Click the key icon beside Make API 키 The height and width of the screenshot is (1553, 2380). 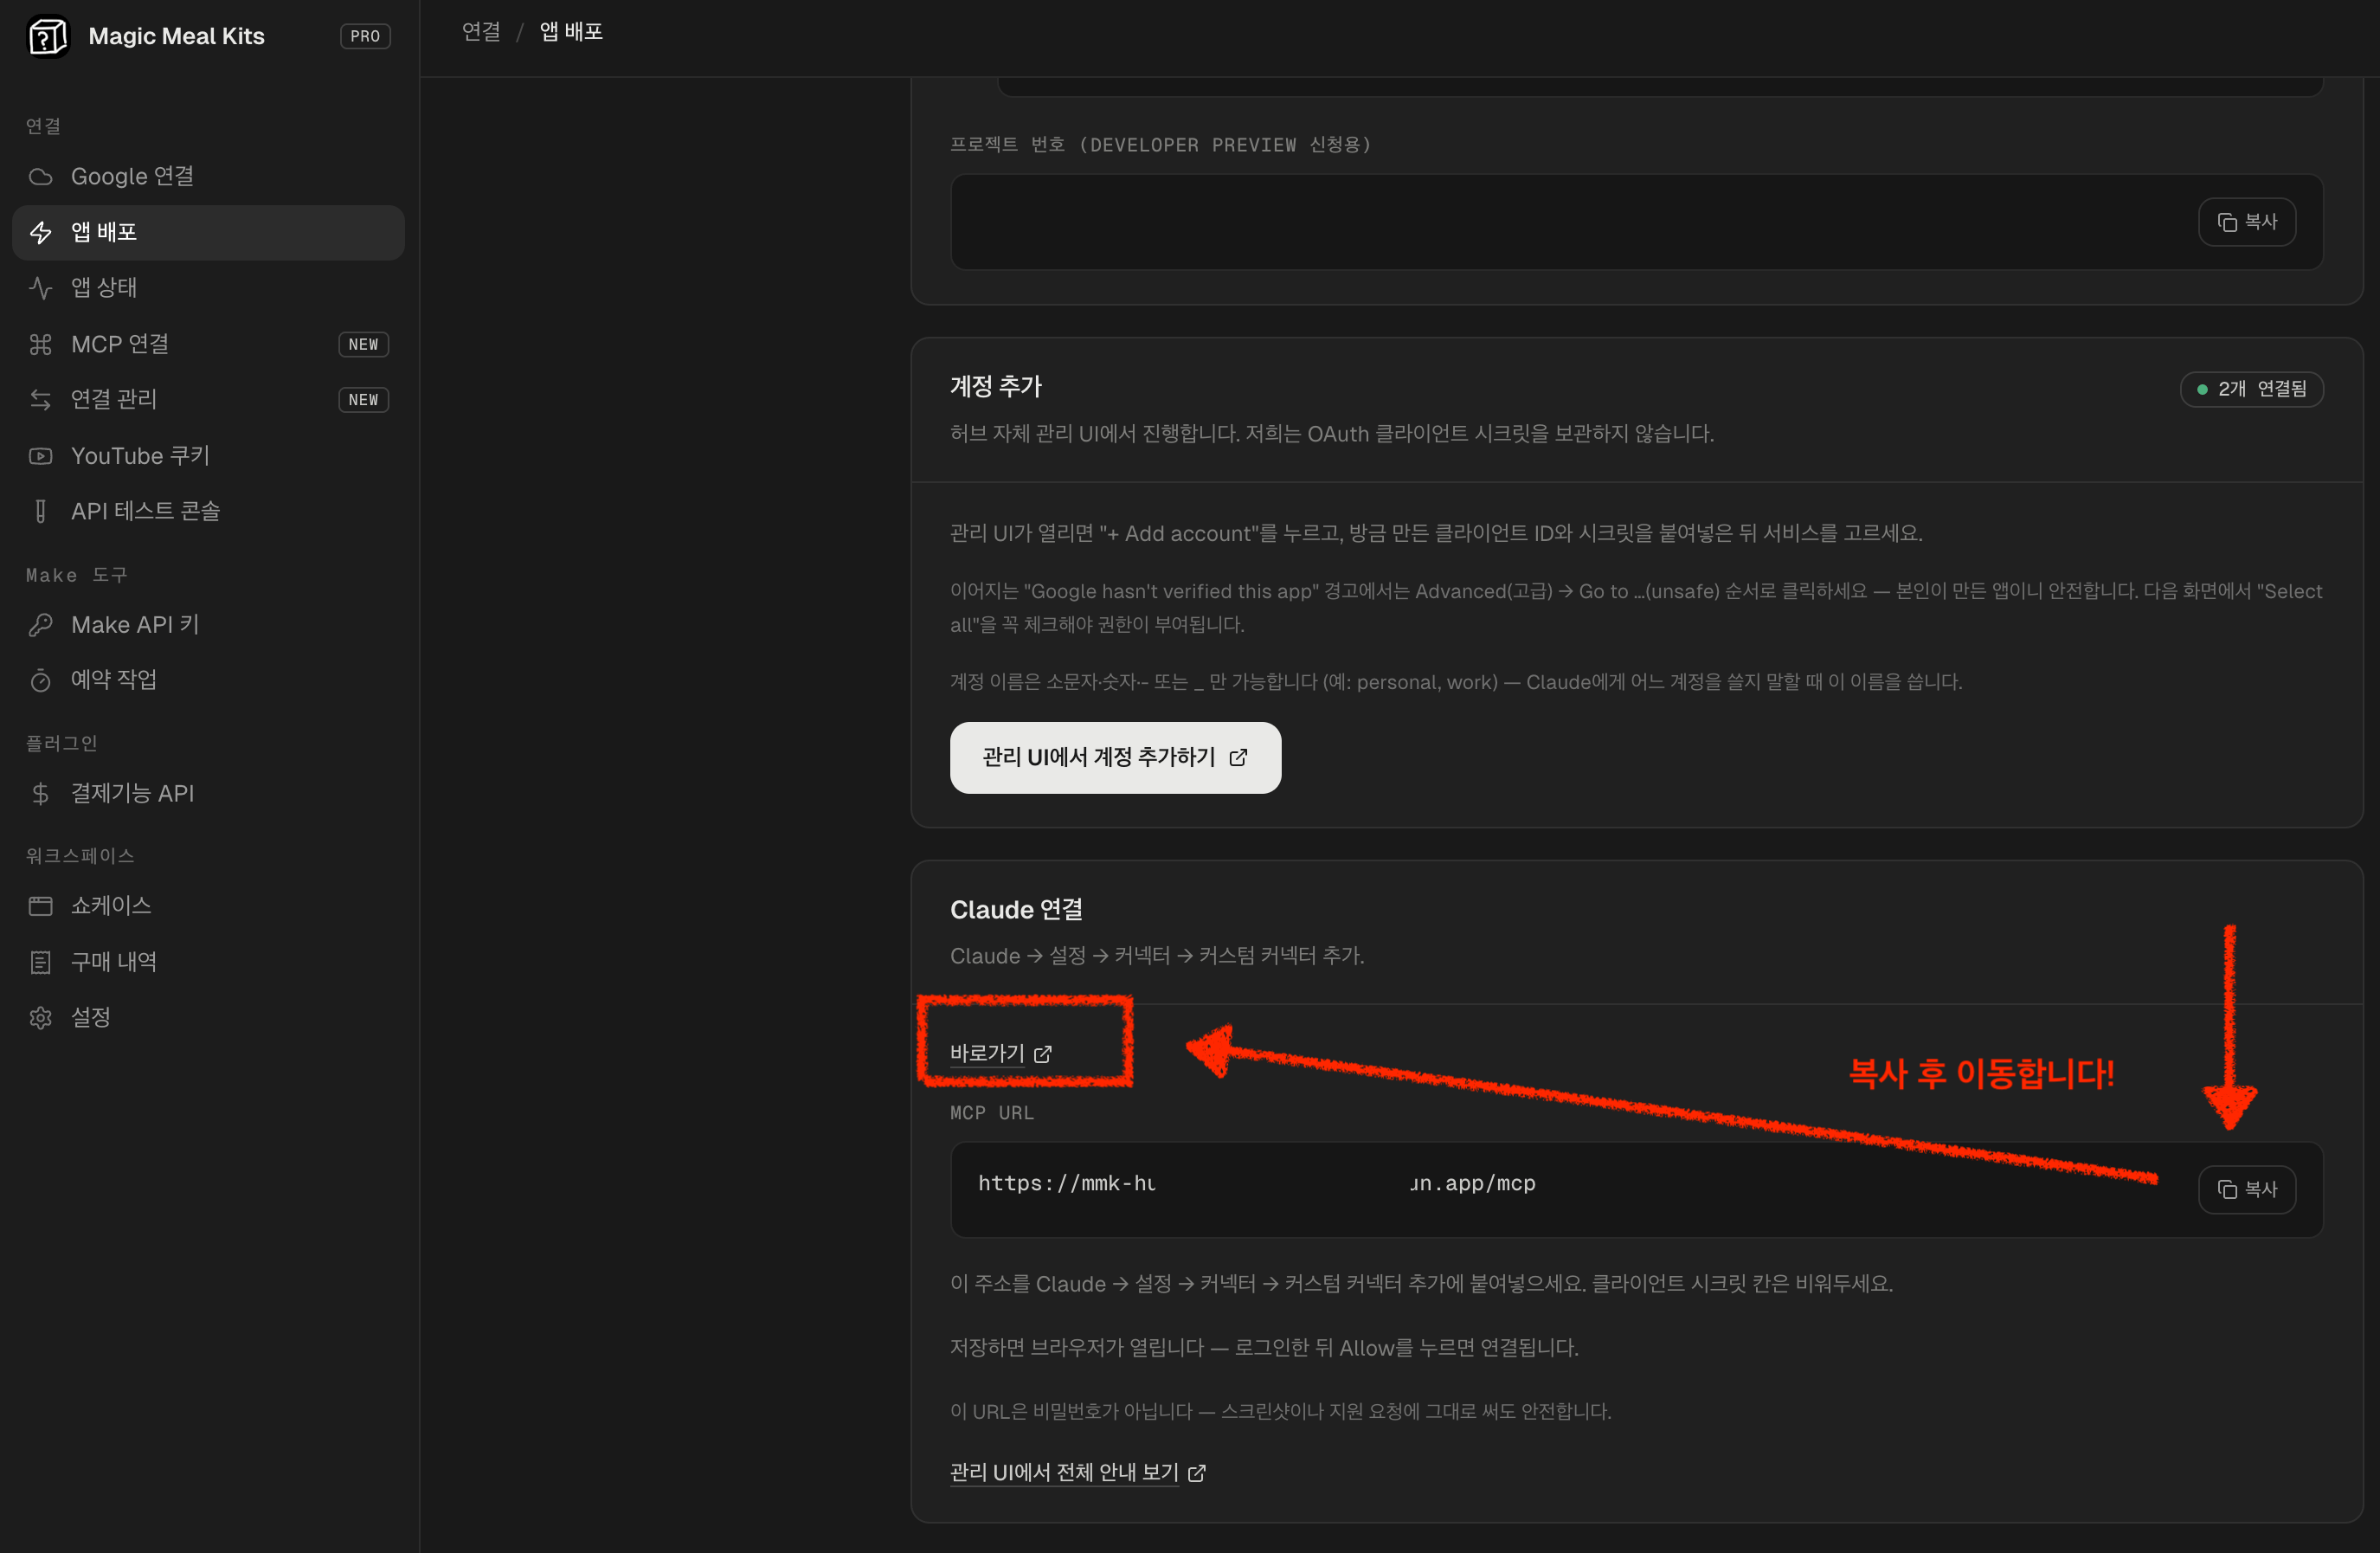[40, 625]
